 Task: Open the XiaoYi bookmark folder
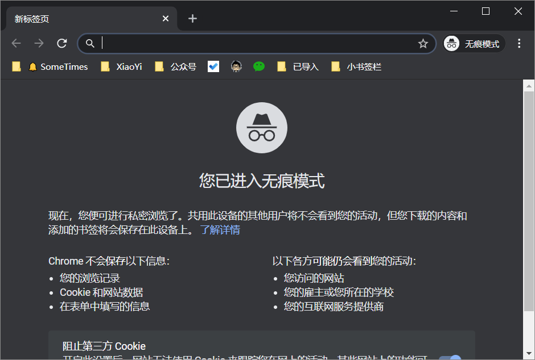121,66
